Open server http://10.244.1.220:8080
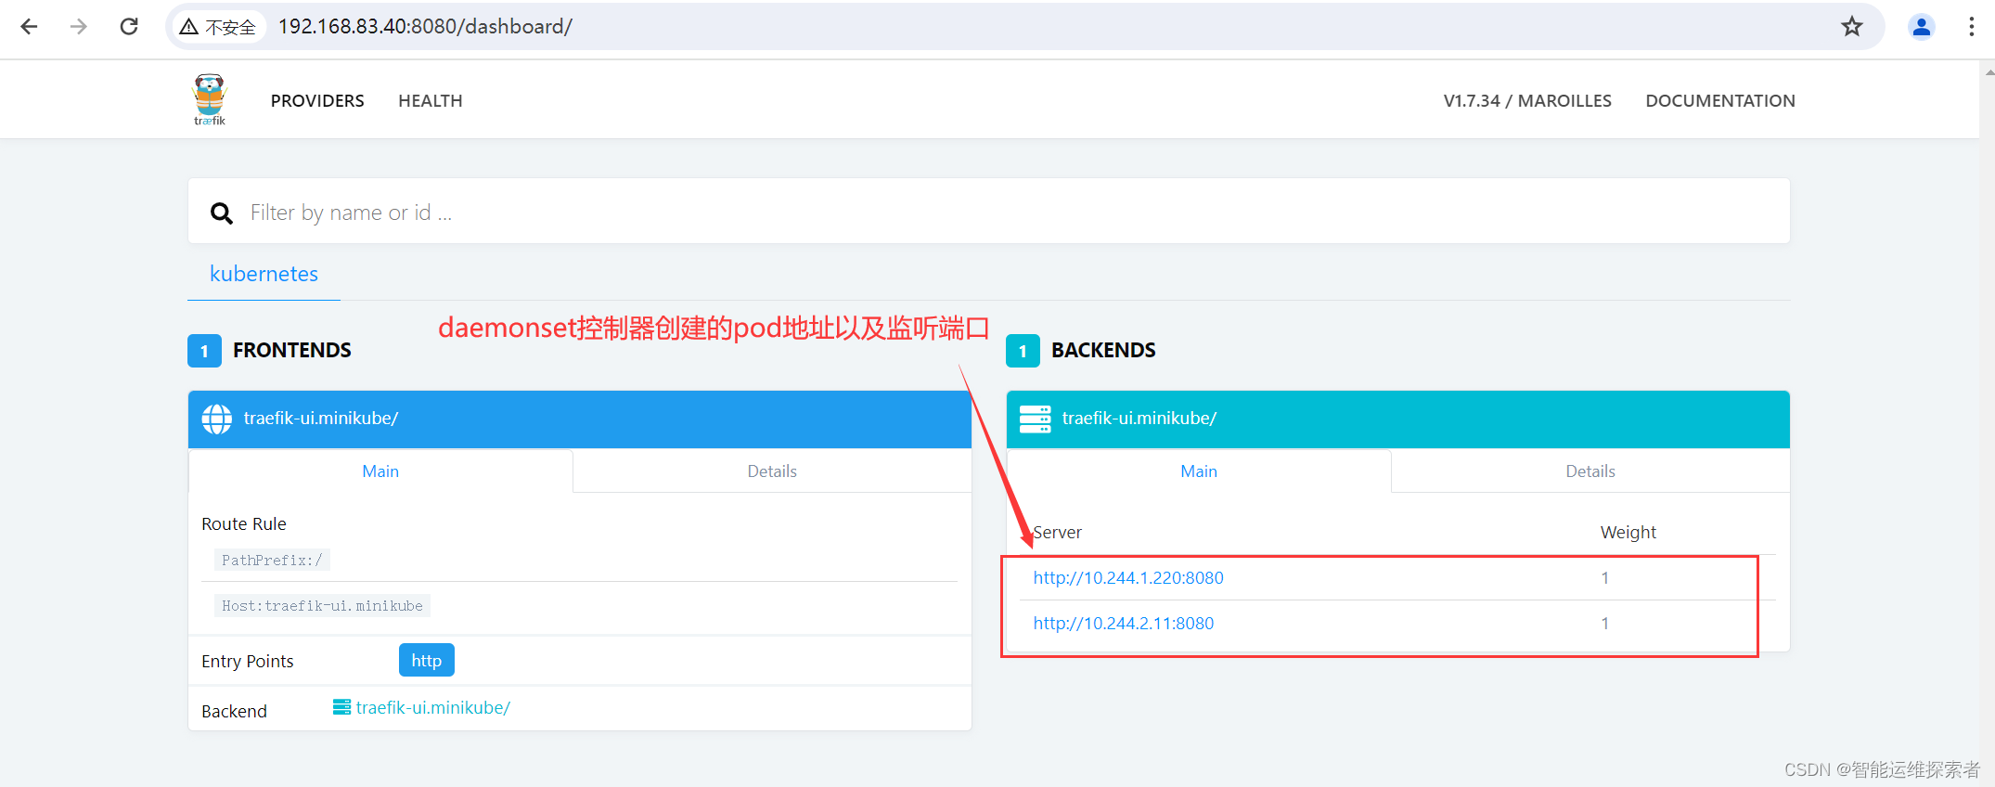Image resolution: width=1995 pixels, height=787 pixels. tap(1128, 578)
